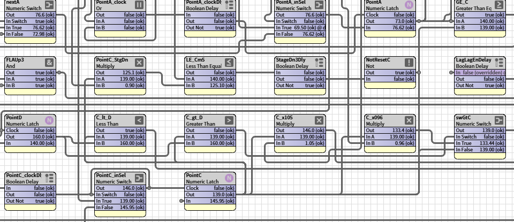514x222 pixels.
Task: Click the LagLagEnDelay Boolean Delay icon
Action: point(499,63)
